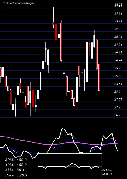The height and width of the screenshot is (179, 127).
Task: Click the '12MA : 30.2' readout
Action: (x=16, y=165)
